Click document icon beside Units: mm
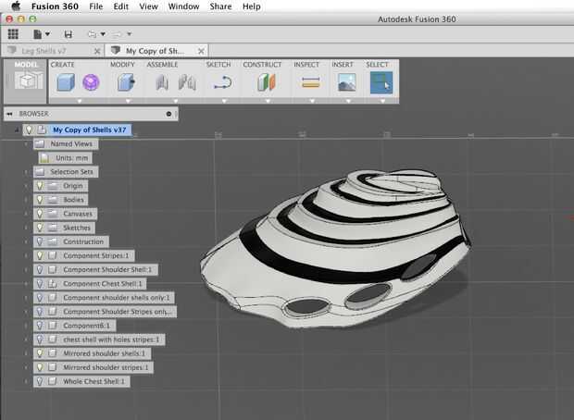Viewport: 574px width, 420px height. coord(44,158)
